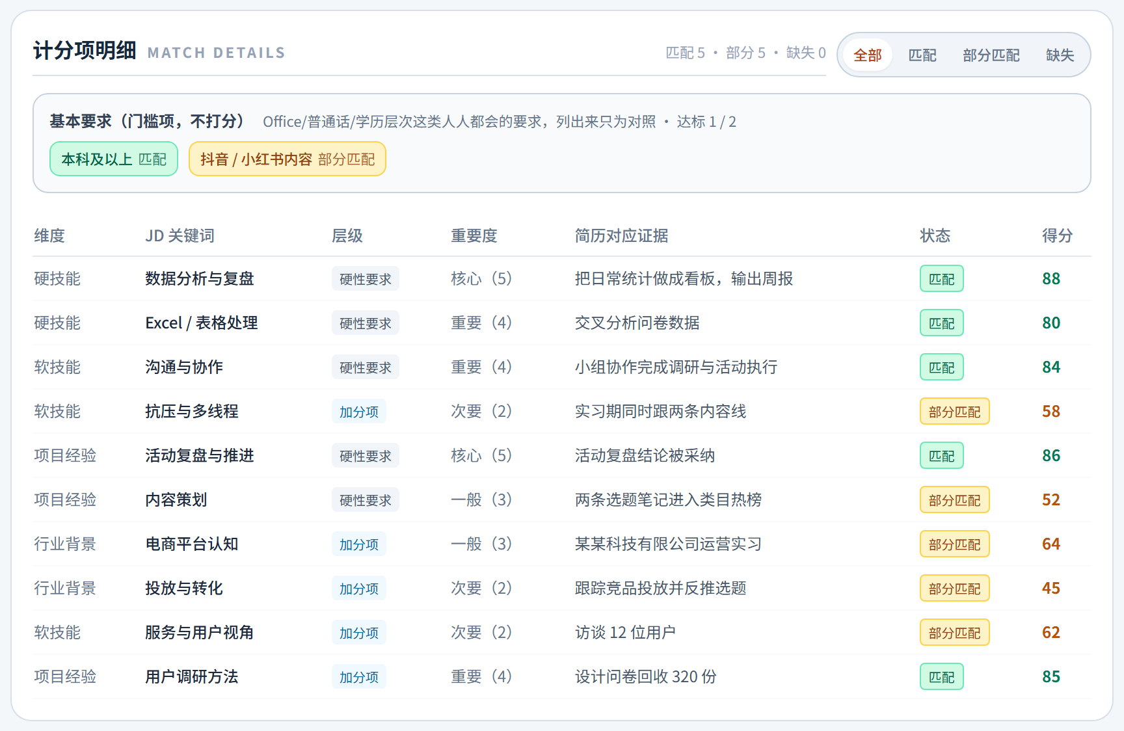Viewport: 1124px width, 731px height.
Task: Click the score 45
Action: click(1051, 588)
